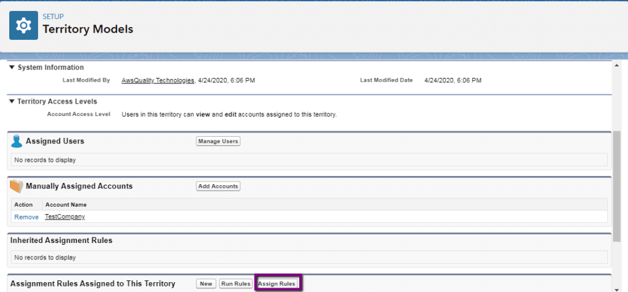Collapse the System Information section
Screen dimensions: 628x292
pos(12,67)
